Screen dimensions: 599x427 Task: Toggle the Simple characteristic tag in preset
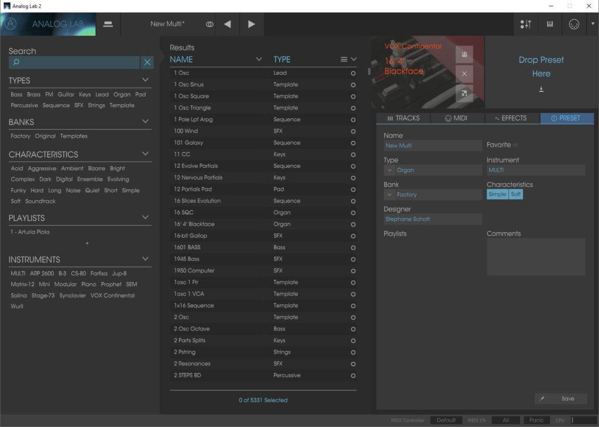[x=497, y=194]
